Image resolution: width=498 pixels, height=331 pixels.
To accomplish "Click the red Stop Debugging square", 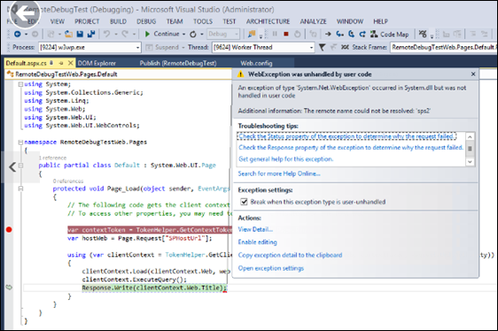I will [286, 34].
